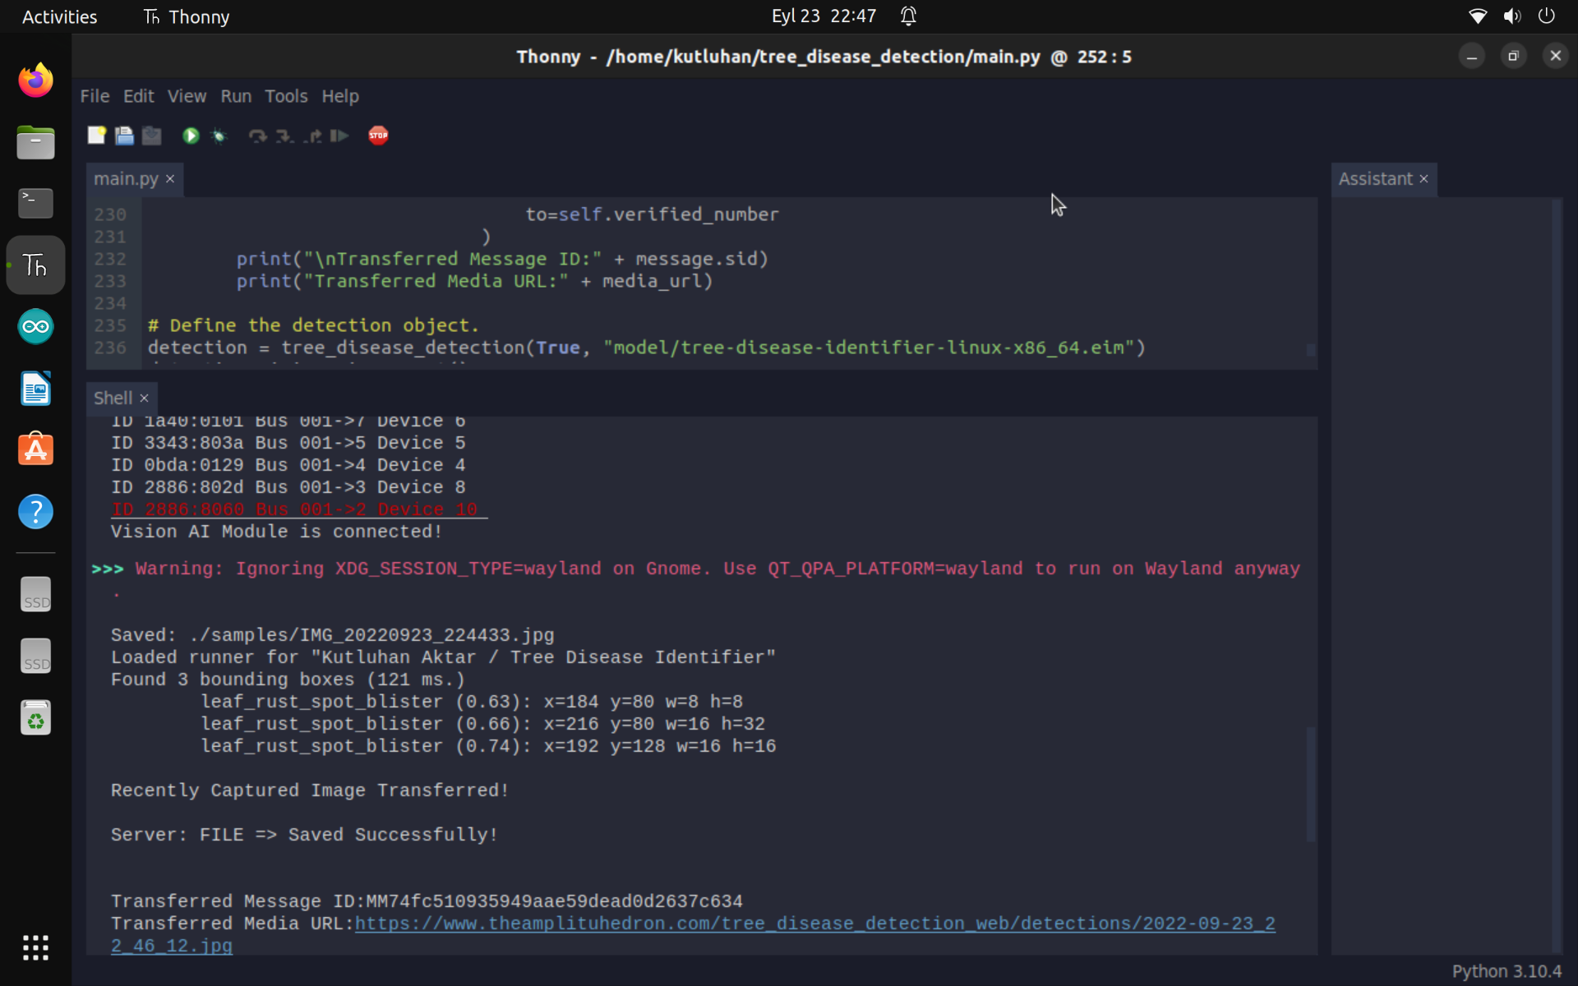Click the Thonny Assistant panel icon
The height and width of the screenshot is (986, 1578).
point(1376,178)
